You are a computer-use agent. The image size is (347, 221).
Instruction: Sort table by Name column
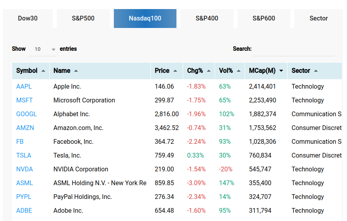(x=100, y=71)
